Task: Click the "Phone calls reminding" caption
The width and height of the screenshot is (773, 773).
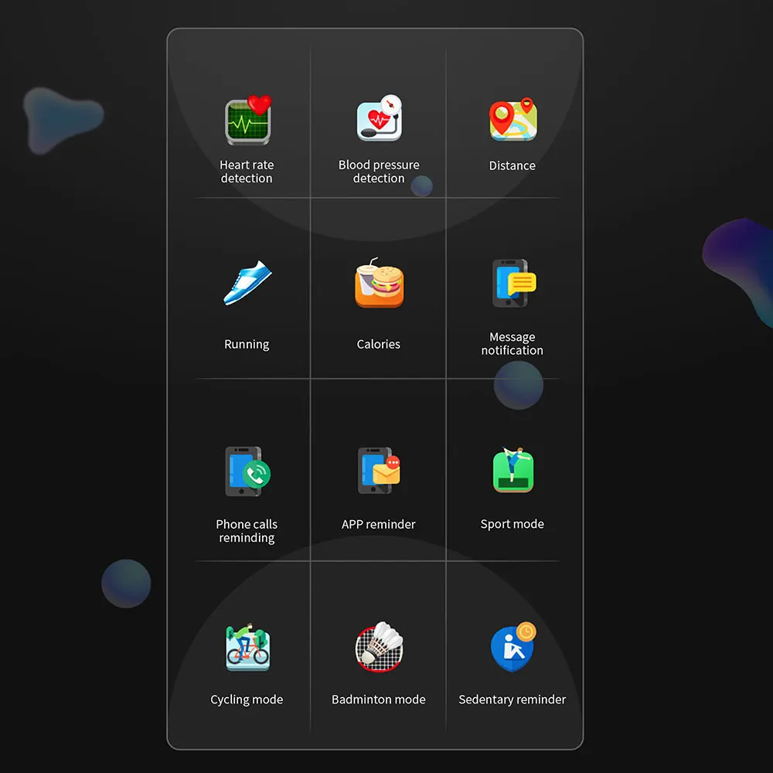Action: click(247, 531)
